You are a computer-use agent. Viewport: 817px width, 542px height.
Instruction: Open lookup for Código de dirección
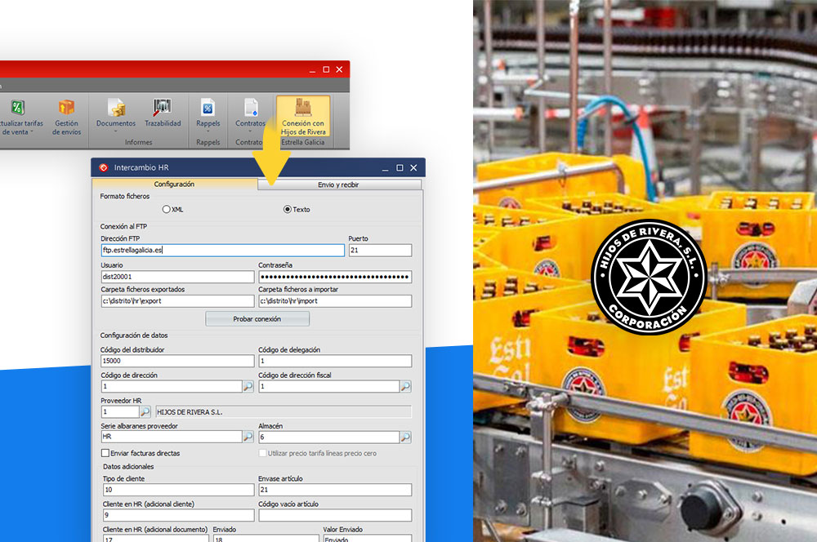coord(248,386)
